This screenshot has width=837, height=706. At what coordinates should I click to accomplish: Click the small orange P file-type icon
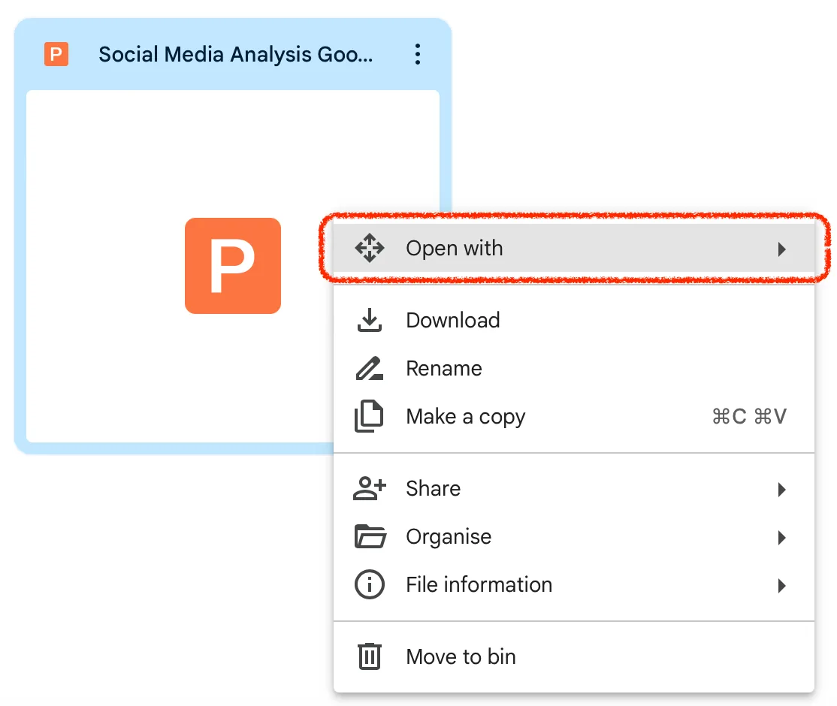pos(56,54)
